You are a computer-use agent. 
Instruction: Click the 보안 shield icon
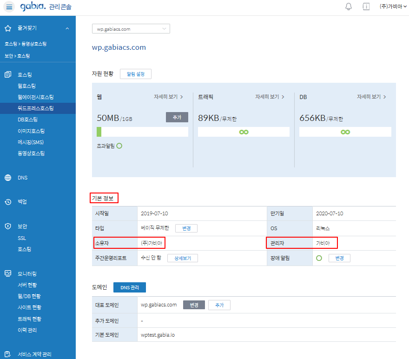point(8,226)
